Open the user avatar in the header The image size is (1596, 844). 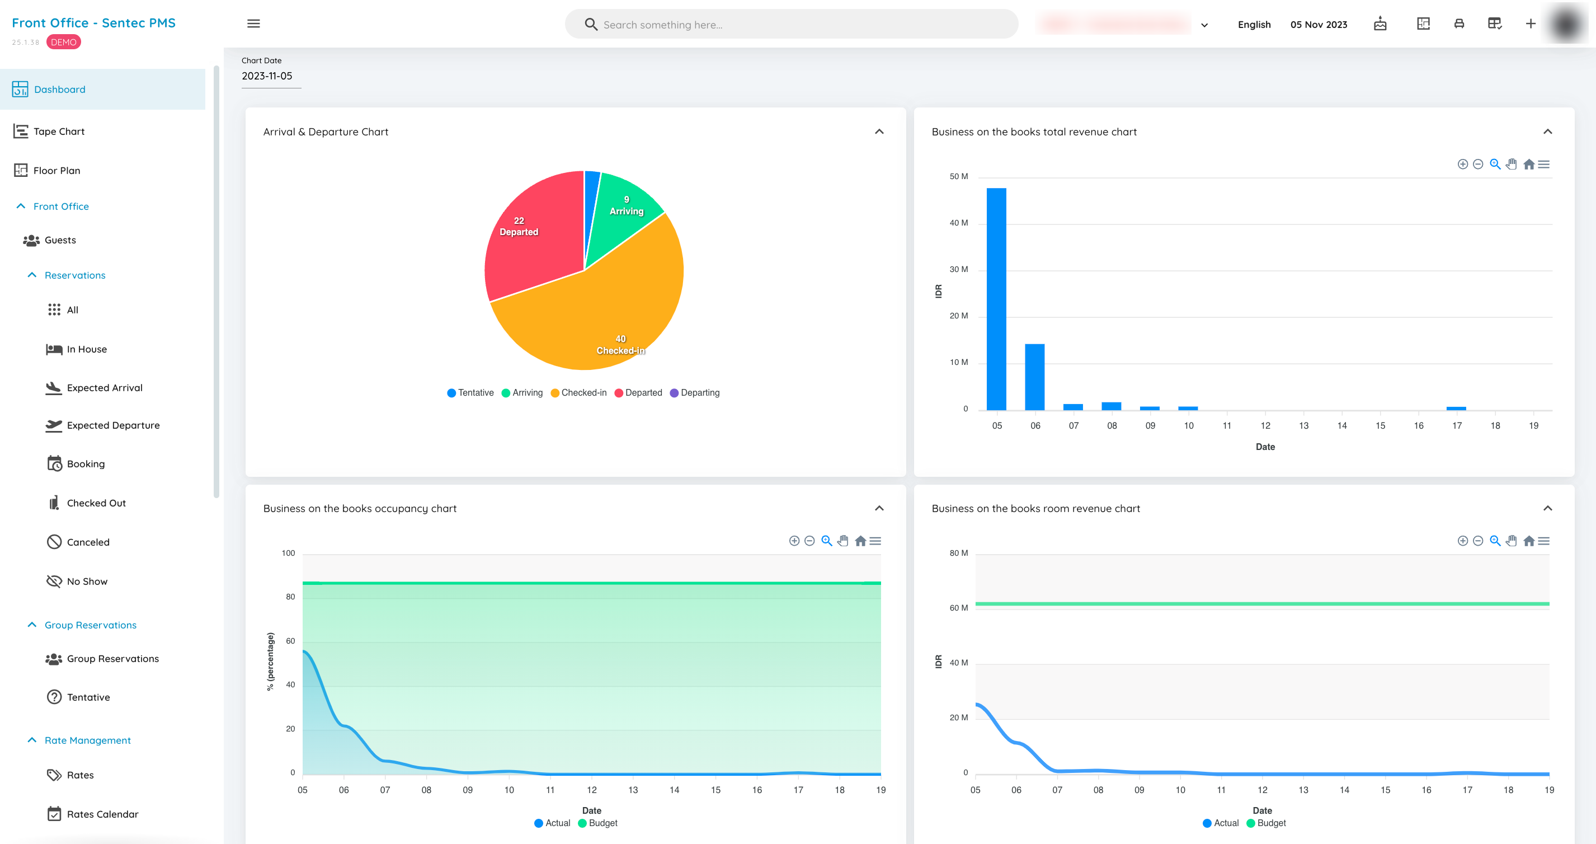click(x=1566, y=24)
